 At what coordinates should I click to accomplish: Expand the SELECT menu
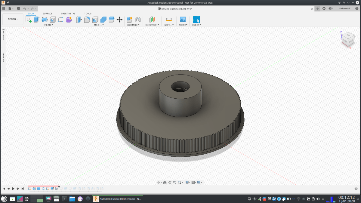tap(196, 25)
